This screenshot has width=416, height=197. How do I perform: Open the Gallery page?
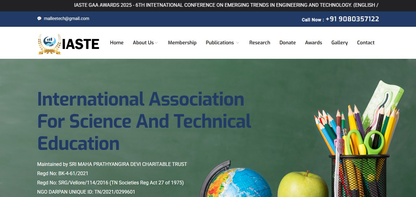(x=339, y=43)
